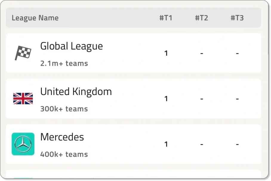Click the three-pointed star inside the Mercedes badge
Viewport: 271px width, 181px height.
(23, 144)
